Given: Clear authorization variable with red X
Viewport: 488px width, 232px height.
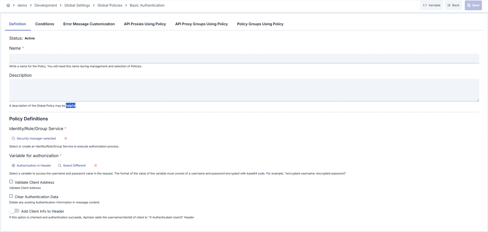Looking at the screenshot, I should [x=96, y=166].
